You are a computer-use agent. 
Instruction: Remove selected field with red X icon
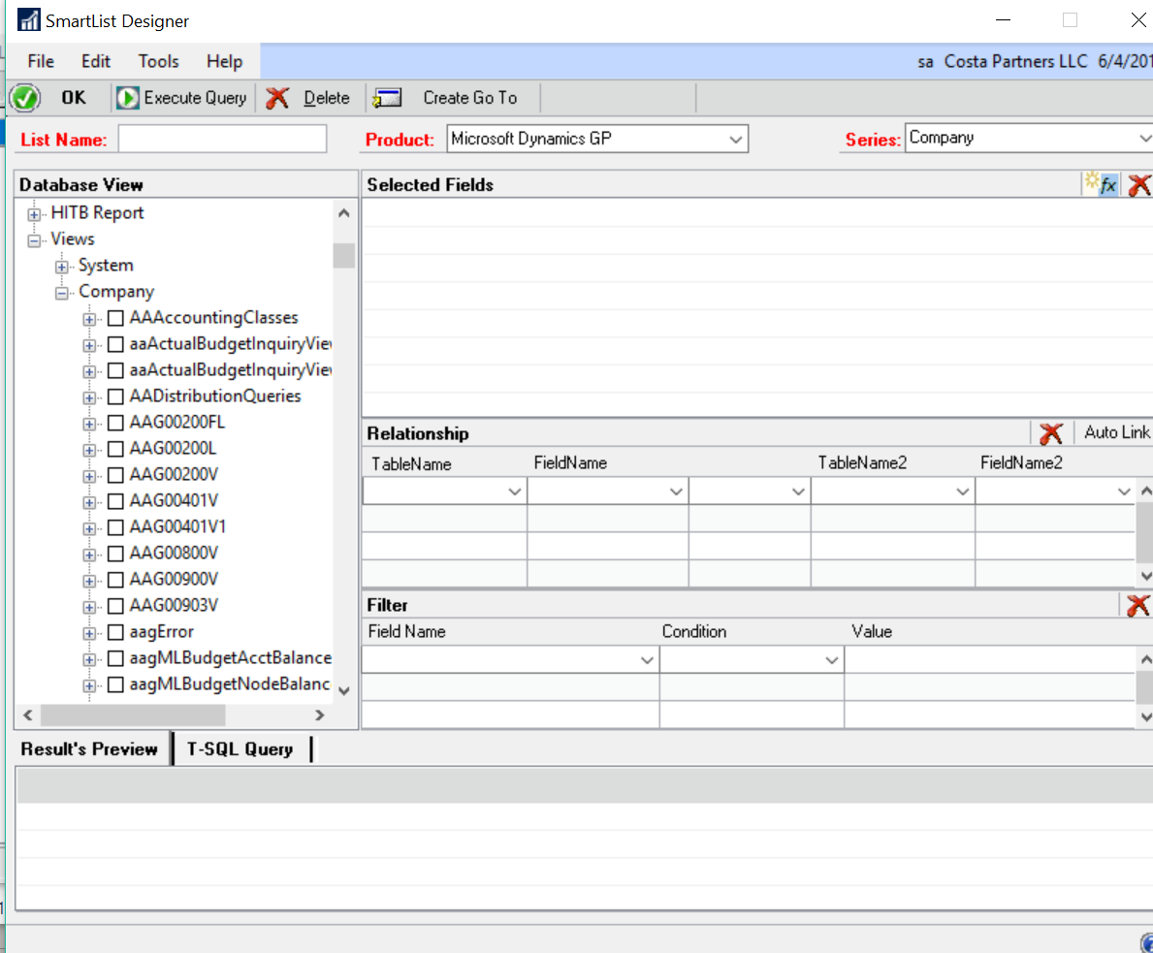click(x=1139, y=184)
